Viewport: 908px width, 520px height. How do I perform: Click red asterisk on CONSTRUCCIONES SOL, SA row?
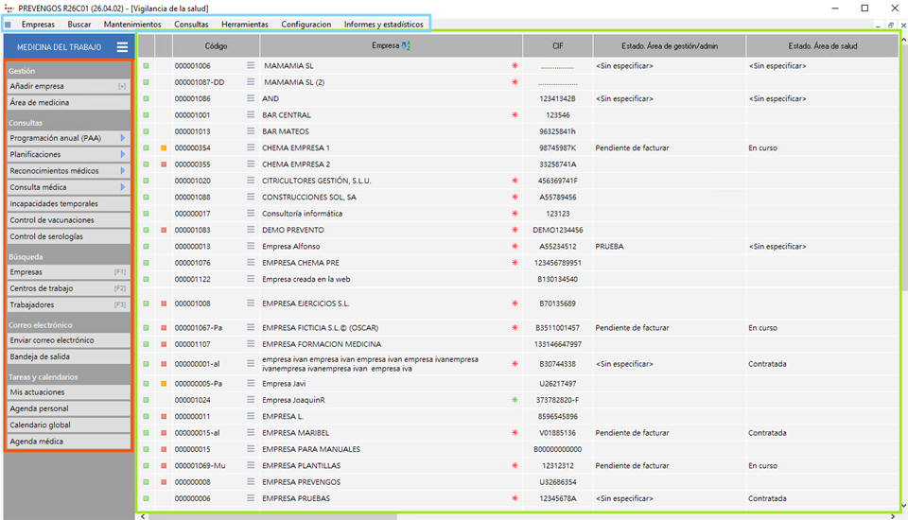(515, 198)
